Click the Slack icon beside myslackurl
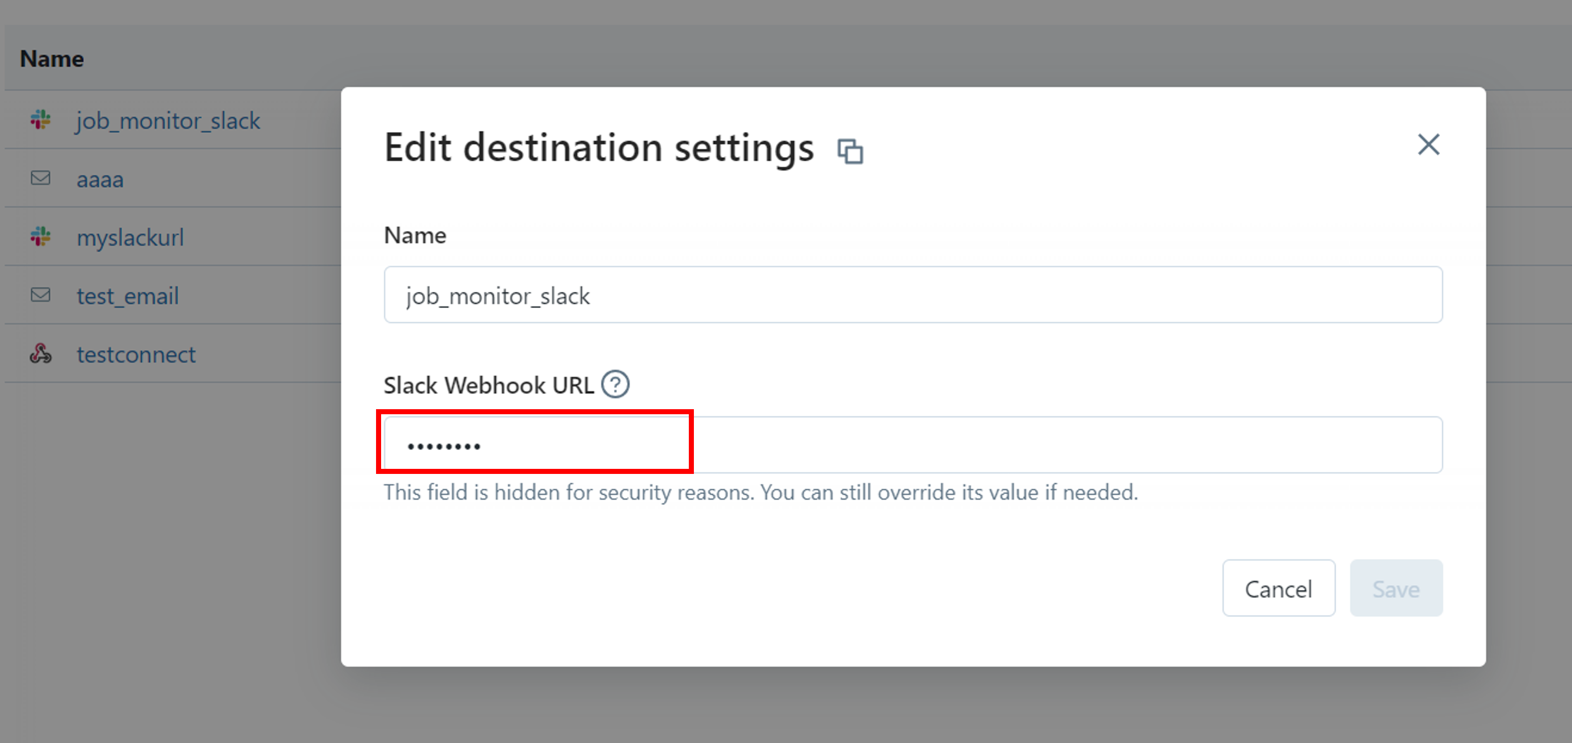 click(x=41, y=236)
